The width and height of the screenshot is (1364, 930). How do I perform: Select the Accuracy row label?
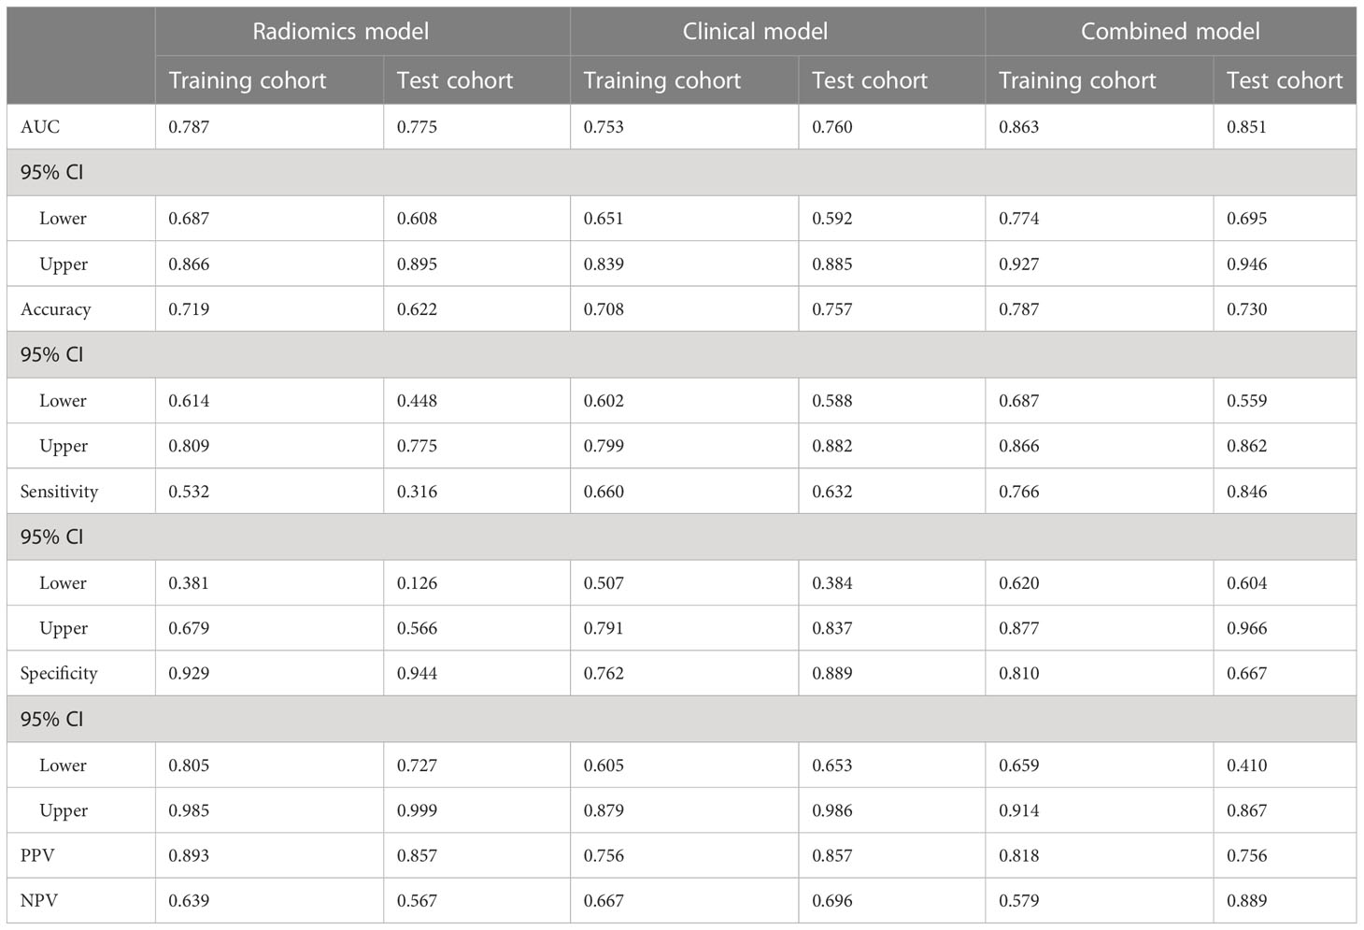pyautogui.click(x=56, y=309)
